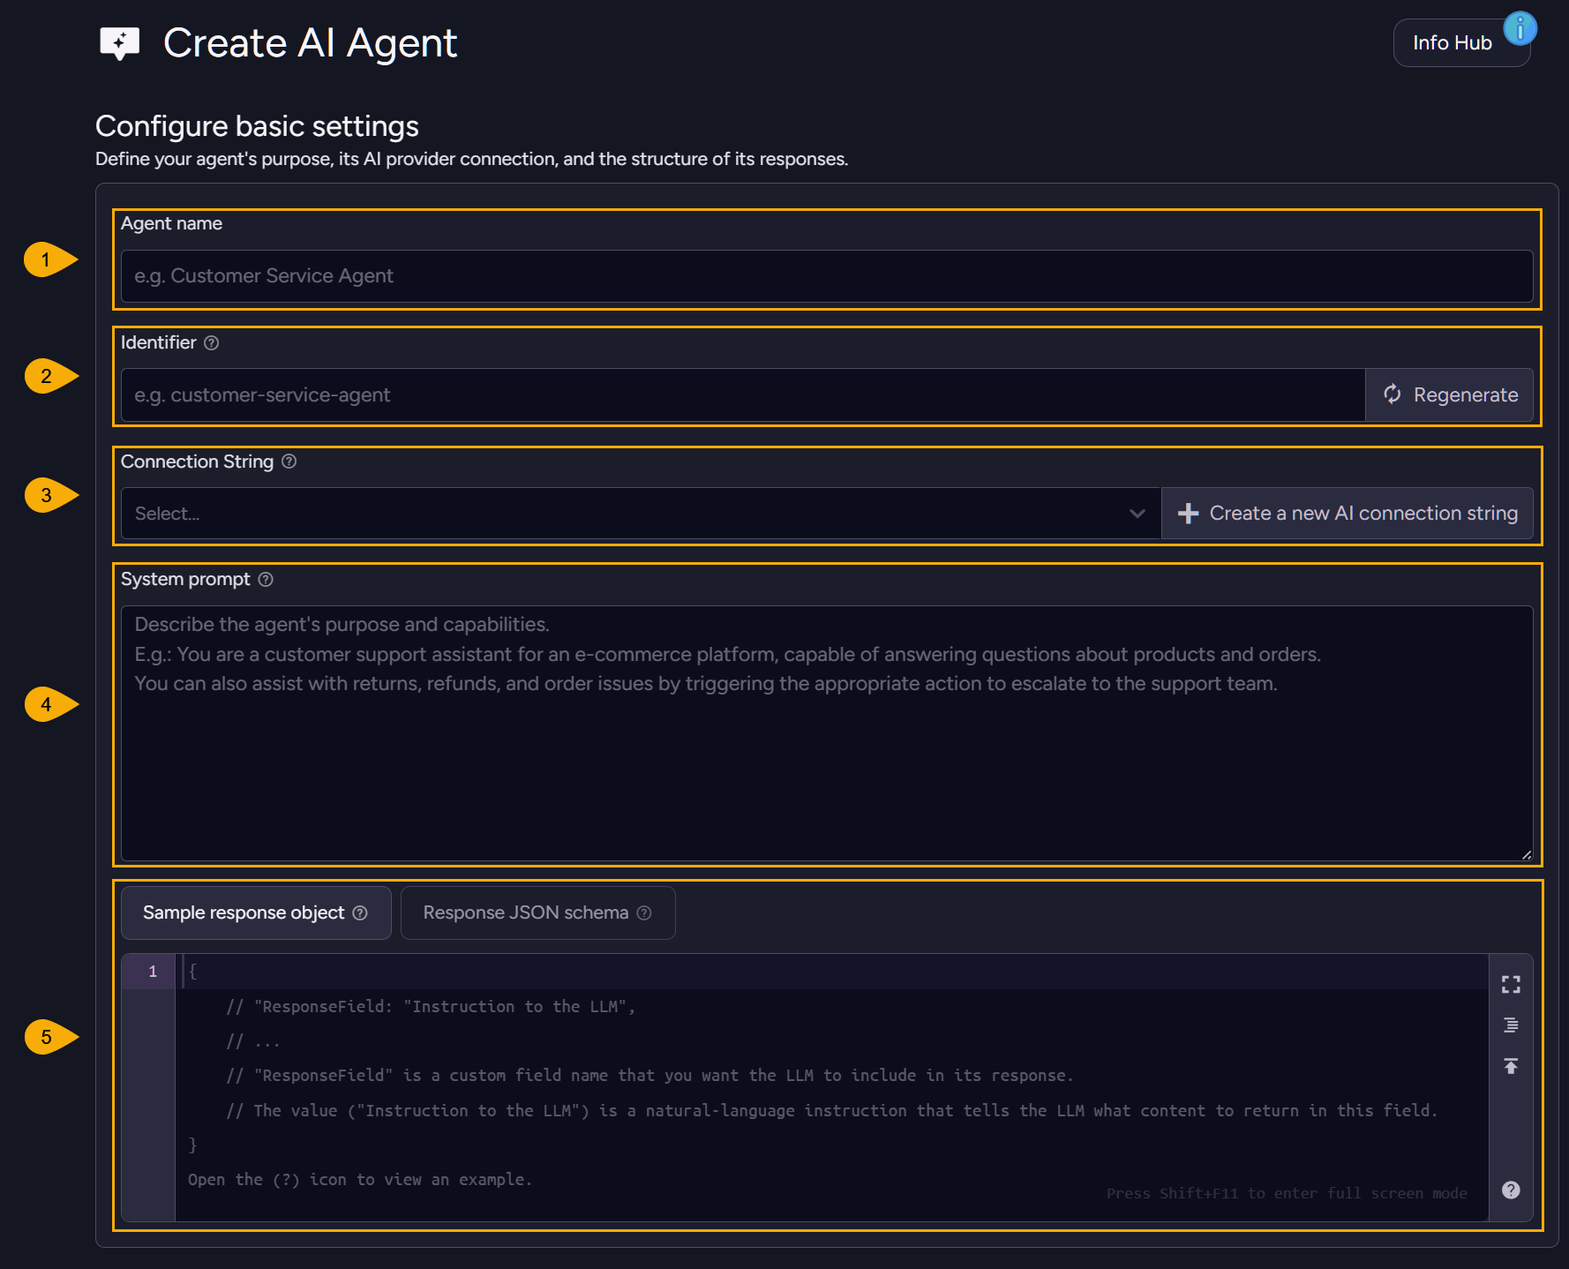Switch to Response JSON schema tab
Viewport: 1569px width, 1269px height.
537,912
